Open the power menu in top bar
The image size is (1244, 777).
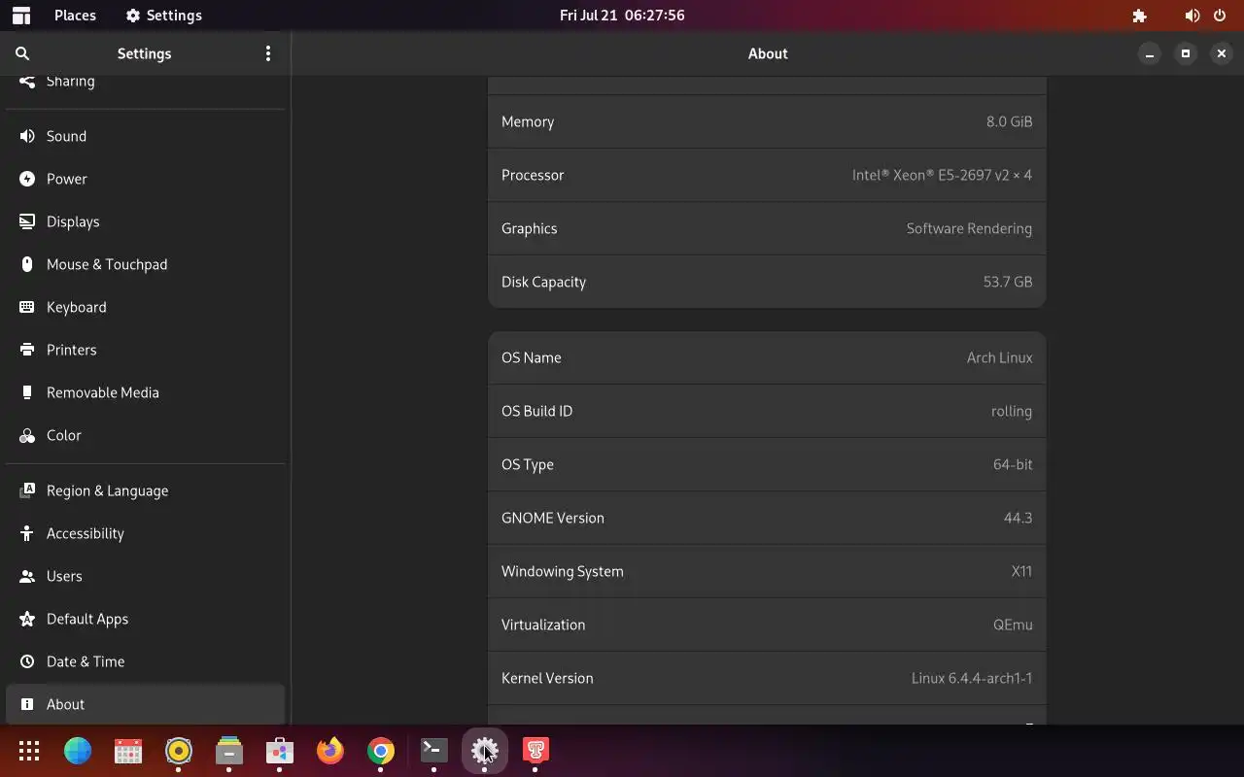point(1220,16)
